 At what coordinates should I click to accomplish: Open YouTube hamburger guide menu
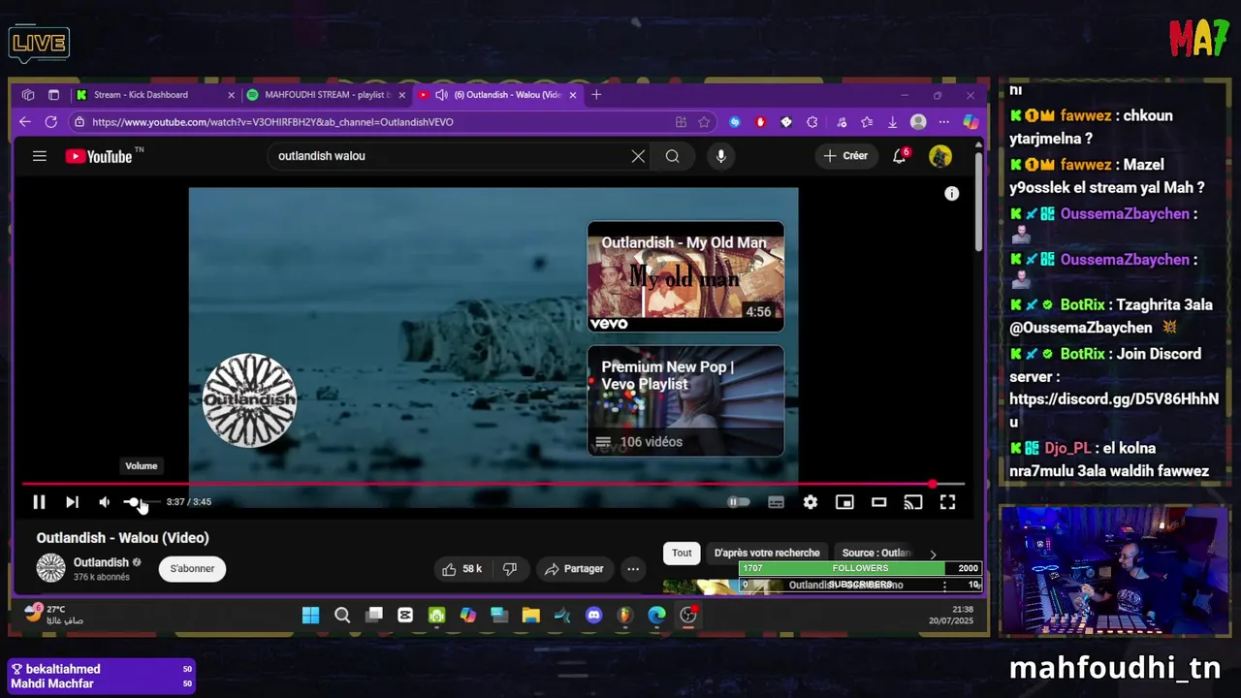(40, 156)
